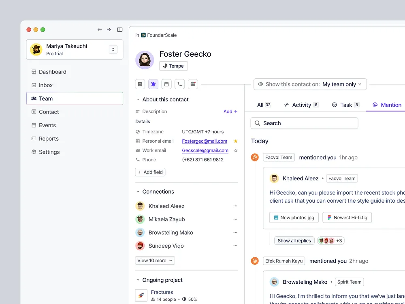Start a call with the phone icon
The width and height of the screenshot is (405, 304).
(x=179, y=84)
